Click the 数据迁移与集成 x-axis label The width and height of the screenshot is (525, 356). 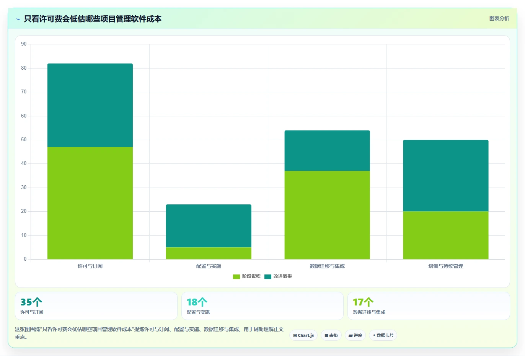pyautogui.click(x=327, y=266)
